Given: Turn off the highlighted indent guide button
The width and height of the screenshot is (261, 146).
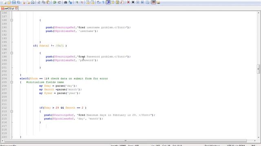Looking at the screenshot, I should [108, 2].
